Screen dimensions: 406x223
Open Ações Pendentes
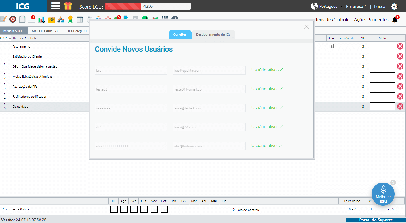click(371, 20)
